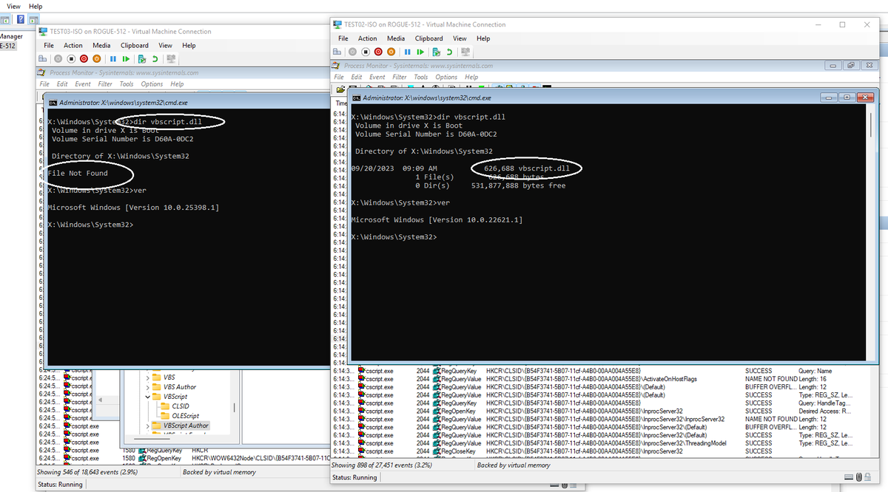Click 'Status: Running' in TEST02-ISO window
Viewport: 888px width, 492px height.
pyautogui.click(x=354, y=478)
